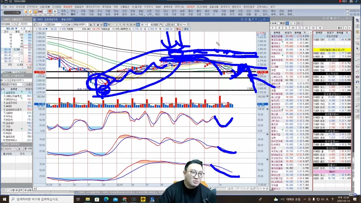Select the 일 (daily) chart period
The width and height of the screenshot is (361, 203).
pos(90,25)
